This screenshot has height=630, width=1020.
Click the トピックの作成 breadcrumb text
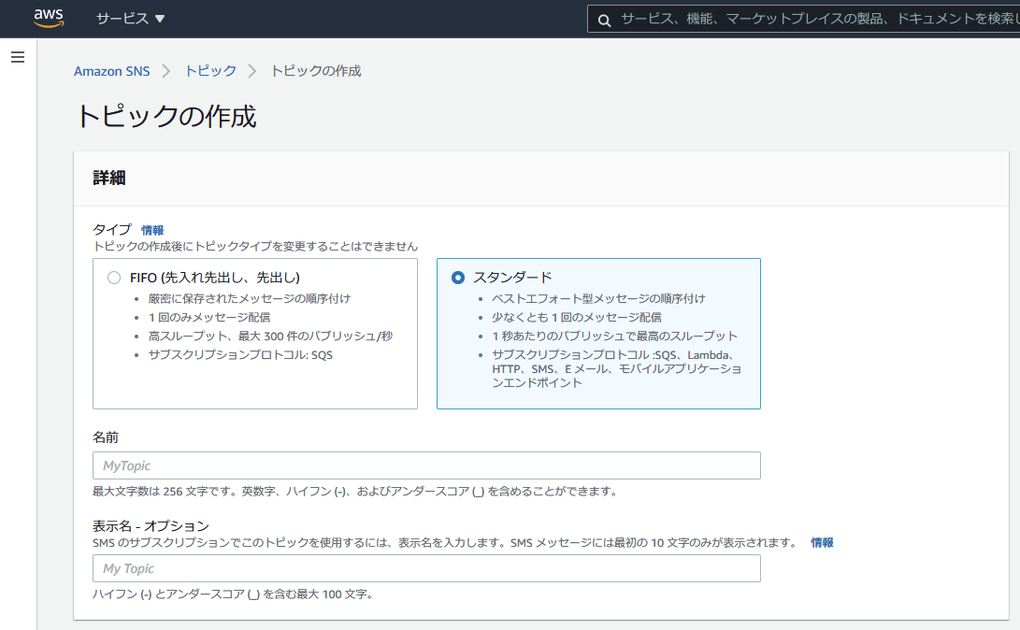[315, 71]
